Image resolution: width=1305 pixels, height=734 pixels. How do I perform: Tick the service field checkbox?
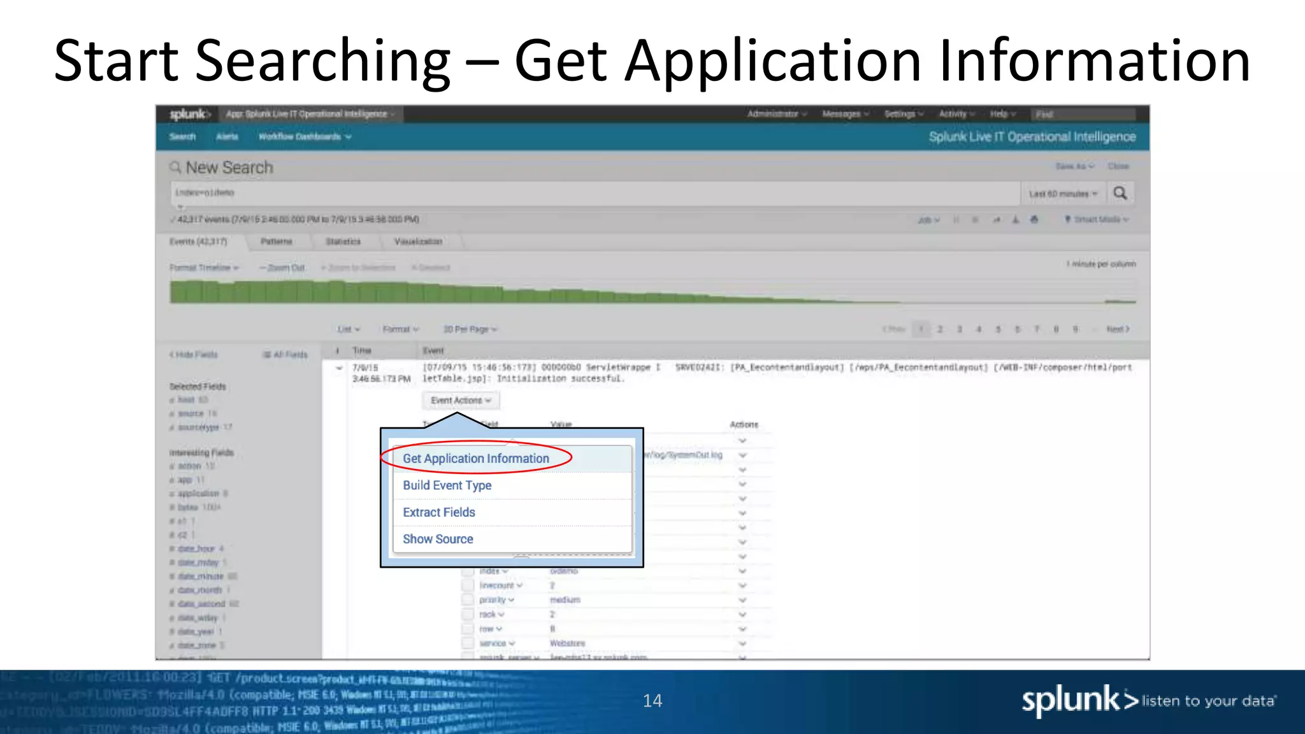[468, 644]
